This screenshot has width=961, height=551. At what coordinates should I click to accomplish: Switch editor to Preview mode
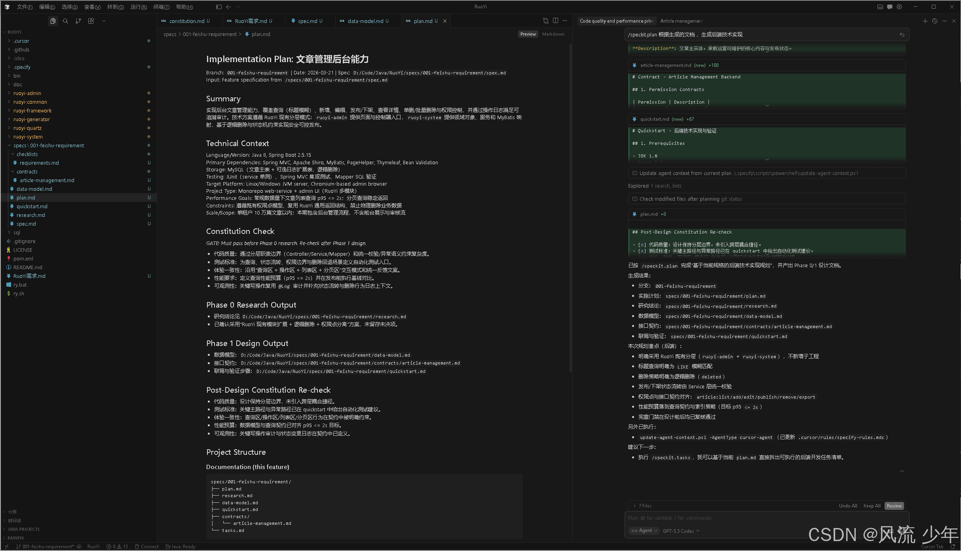pos(528,34)
